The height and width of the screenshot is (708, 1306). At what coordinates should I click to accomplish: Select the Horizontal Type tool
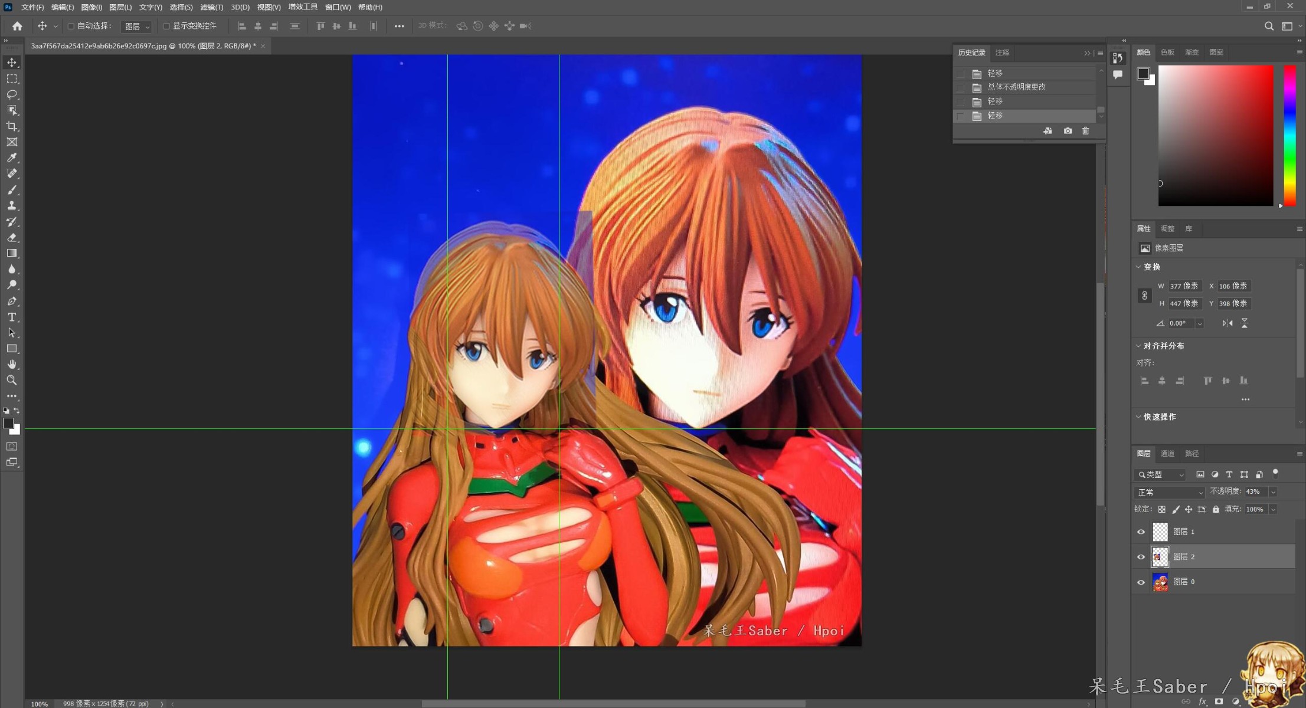pyautogui.click(x=12, y=317)
